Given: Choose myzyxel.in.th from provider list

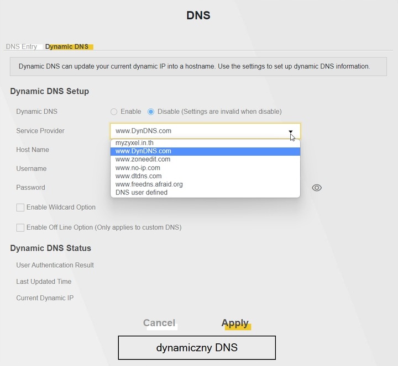Looking at the screenshot, I should [134, 142].
